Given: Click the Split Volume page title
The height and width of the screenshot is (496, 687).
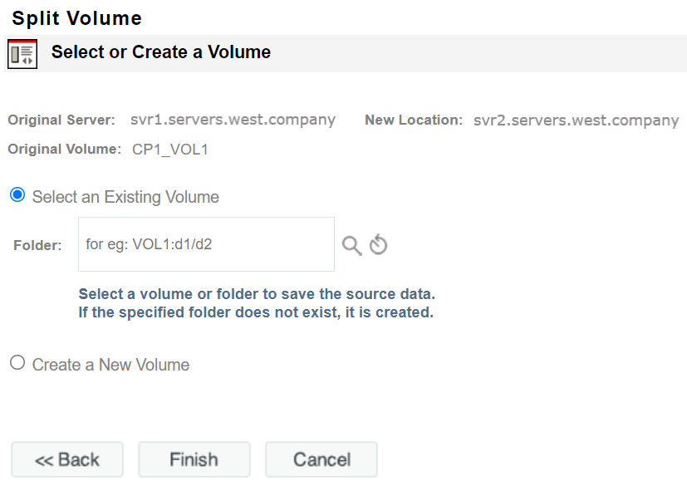Looking at the screenshot, I should pos(76,18).
